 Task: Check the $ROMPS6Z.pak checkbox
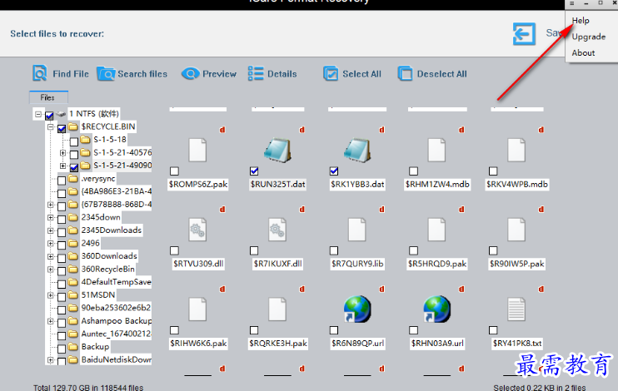174,171
